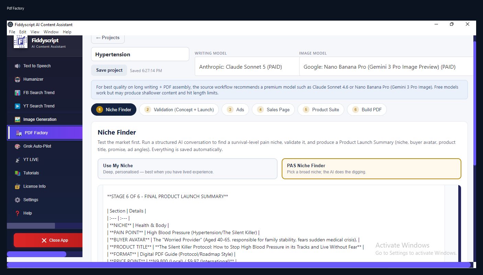The height and width of the screenshot is (275, 483).
Task: Open Humanizer in sidebar
Action: click(45, 79)
